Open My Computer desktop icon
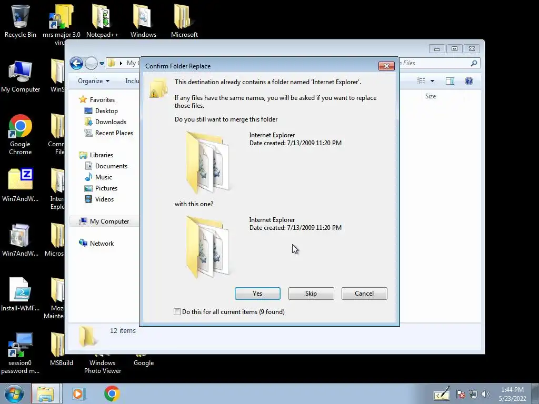 21,76
